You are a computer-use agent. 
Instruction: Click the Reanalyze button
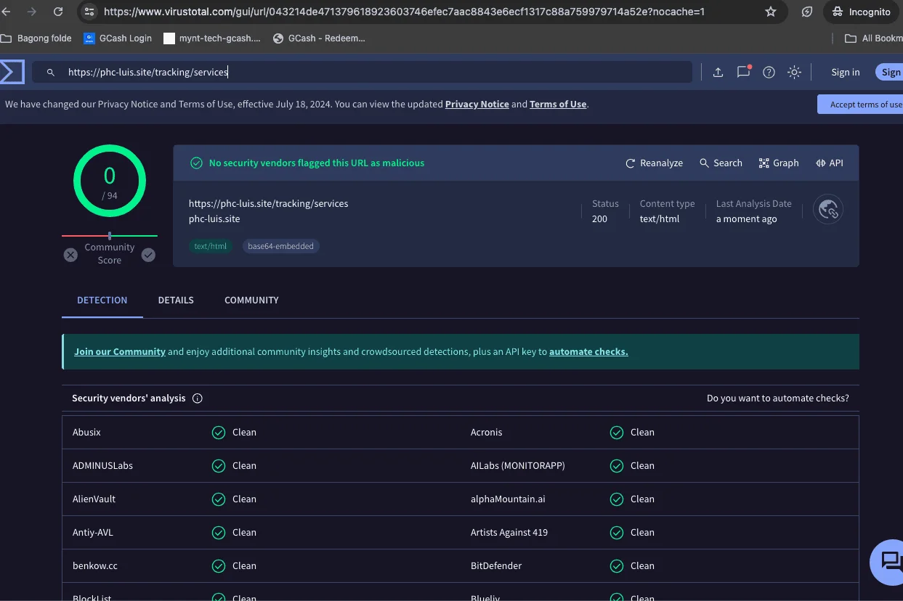click(654, 163)
